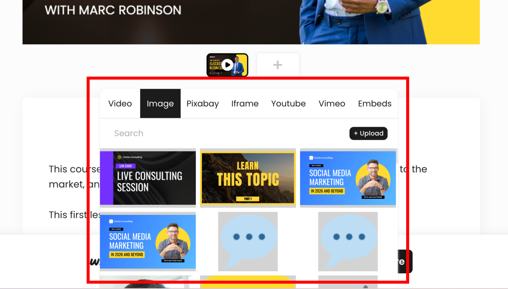
Task: Select Social Media Marketing with Matthew Fields image
Action: 148,241
